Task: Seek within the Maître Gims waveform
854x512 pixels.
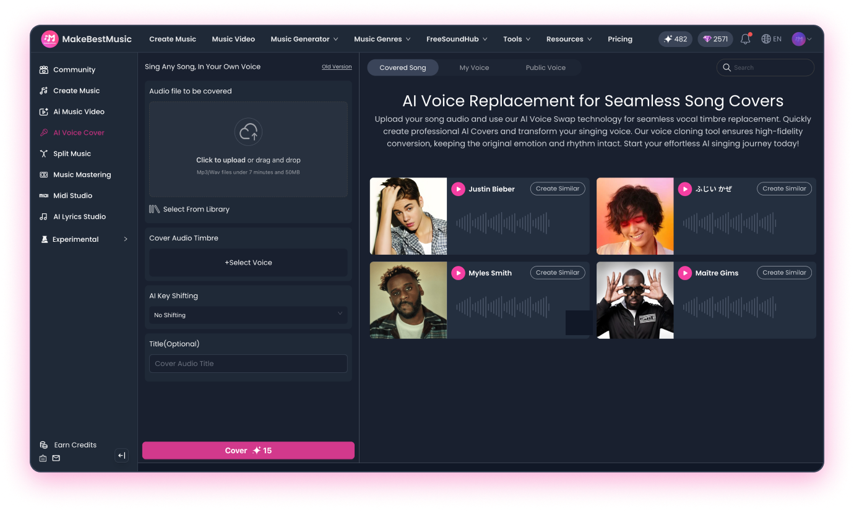Action: (729, 307)
